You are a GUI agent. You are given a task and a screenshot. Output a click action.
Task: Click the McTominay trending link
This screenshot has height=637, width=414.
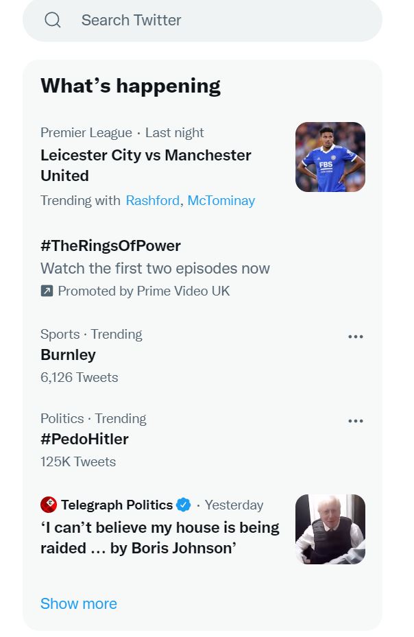click(221, 201)
